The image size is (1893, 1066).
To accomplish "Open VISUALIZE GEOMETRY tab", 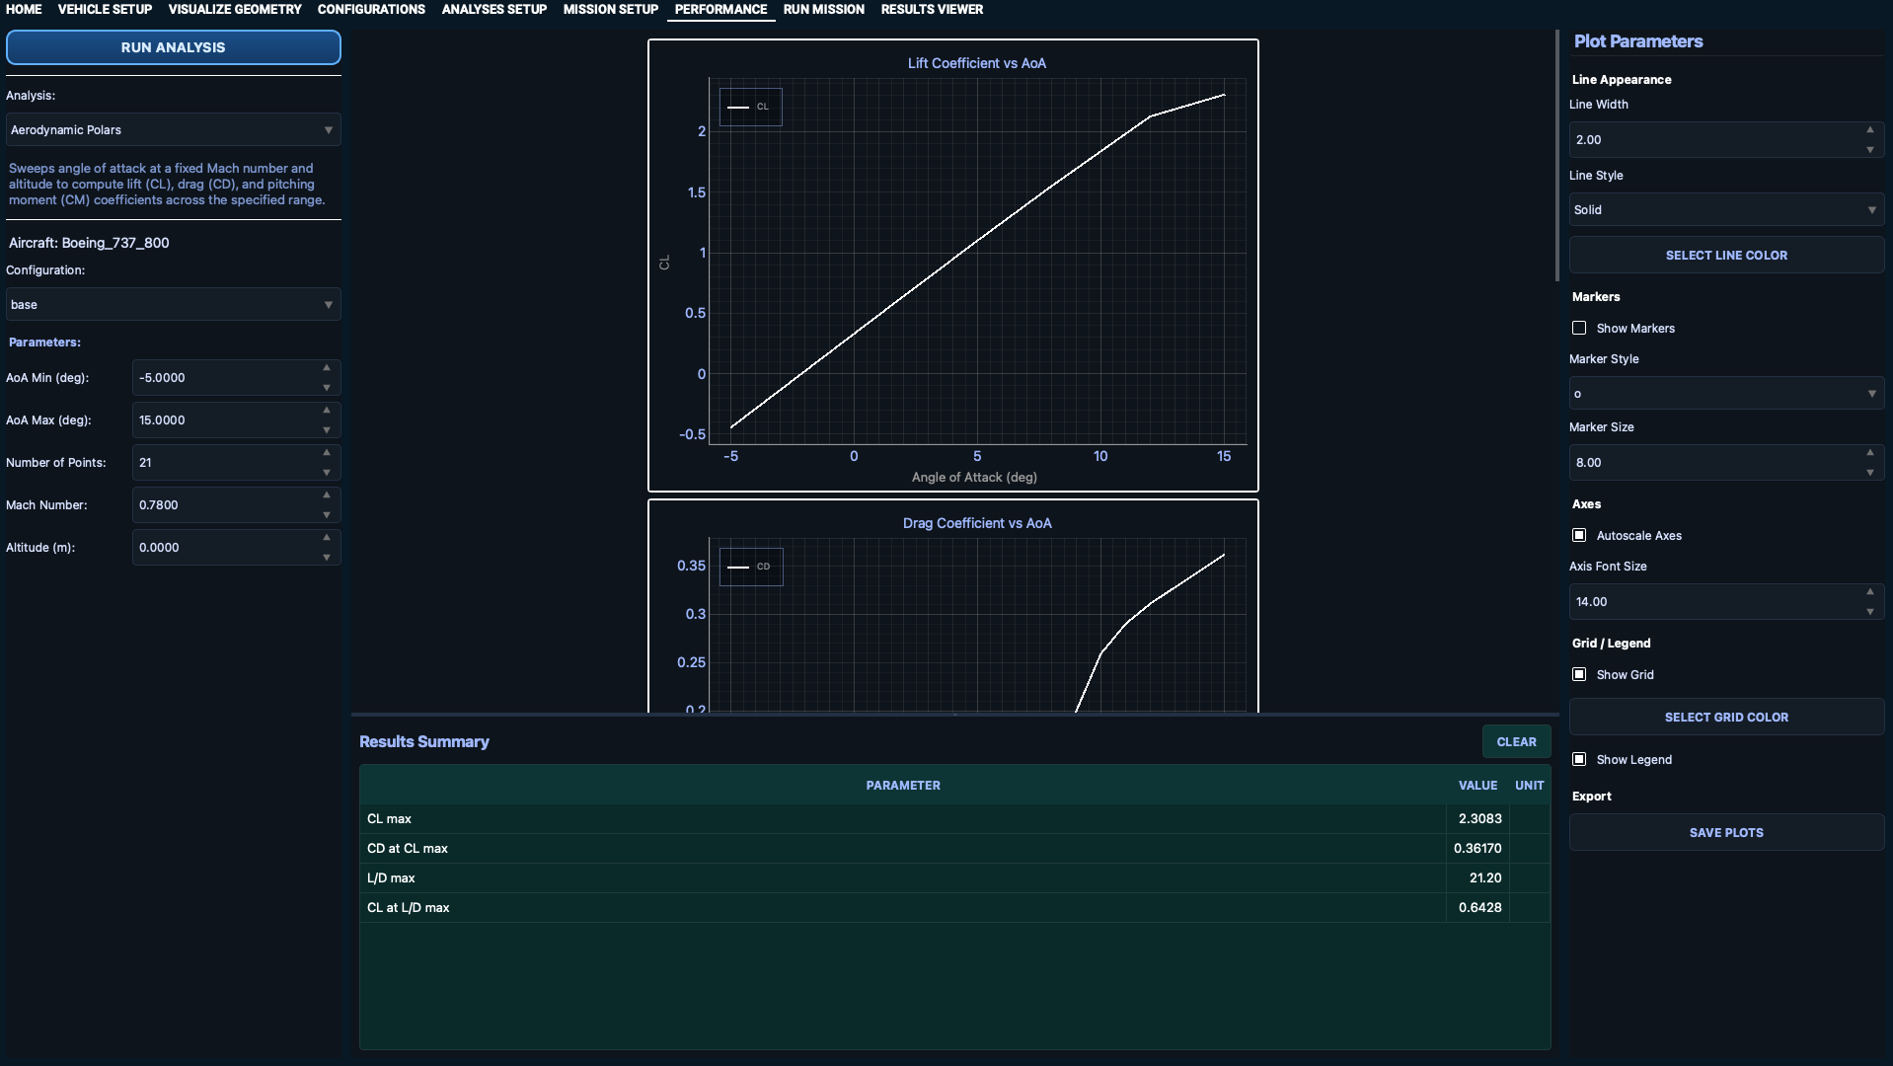I will (235, 9).
